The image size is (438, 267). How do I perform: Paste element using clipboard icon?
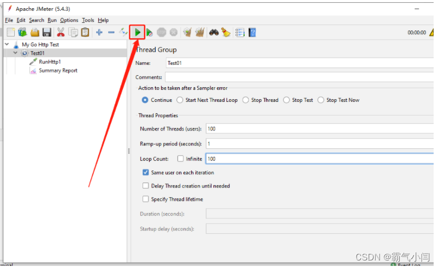coord(85,32)
